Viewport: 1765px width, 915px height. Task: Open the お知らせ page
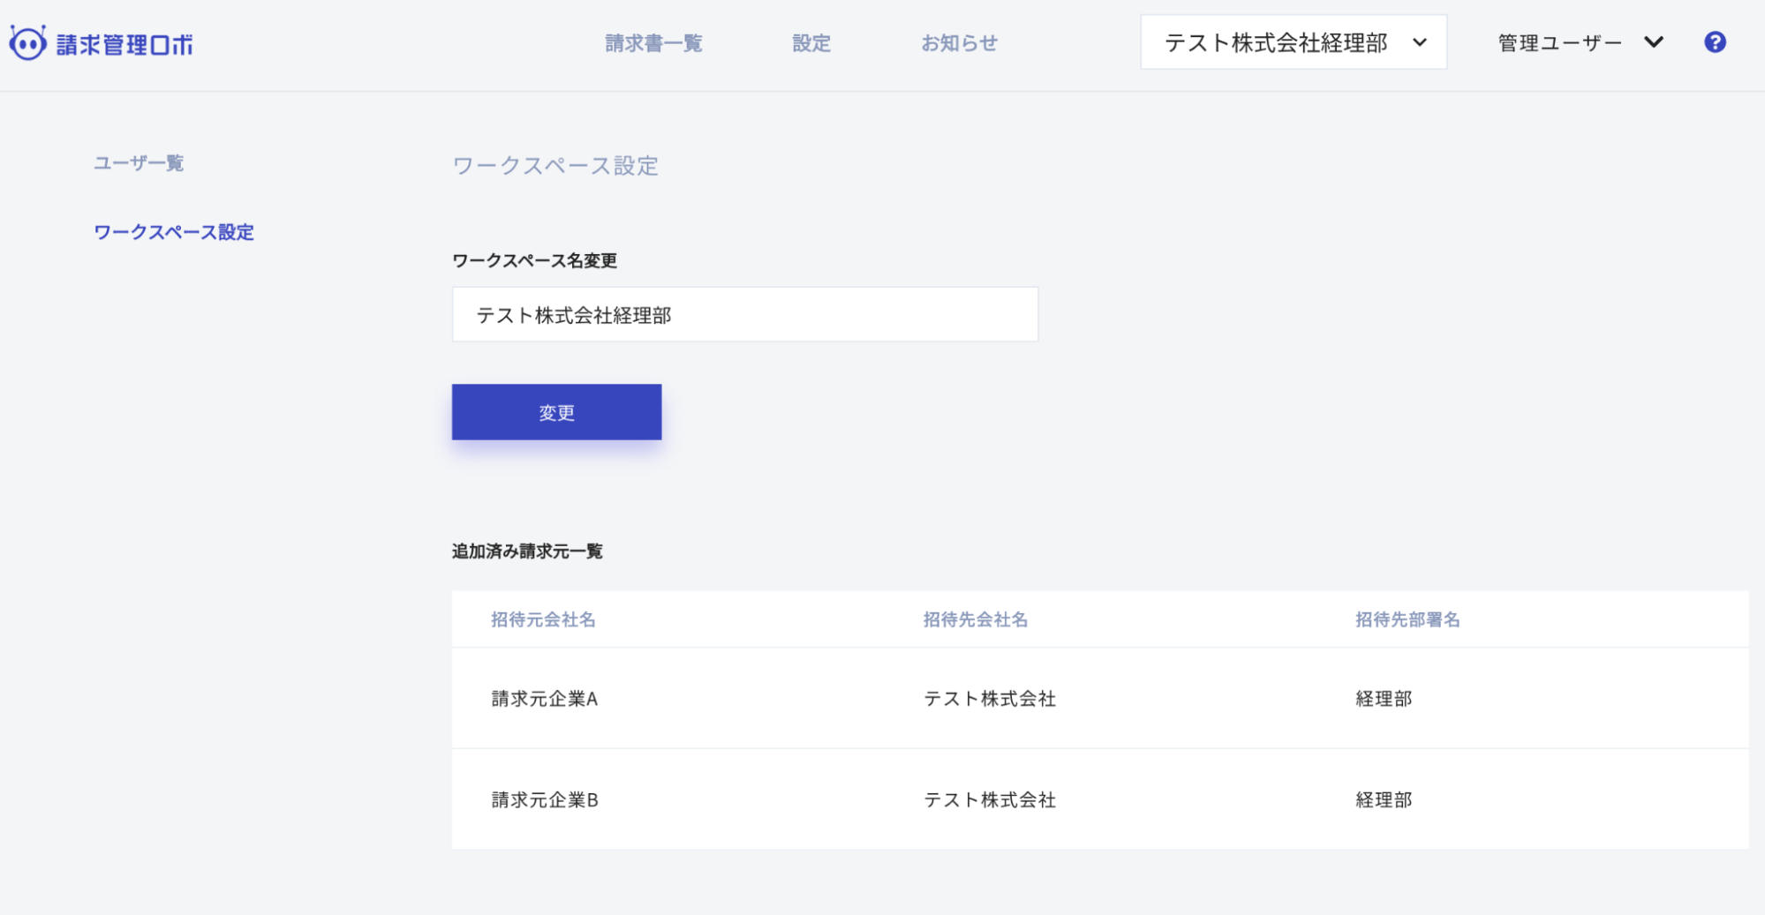[x=959, y=42]
